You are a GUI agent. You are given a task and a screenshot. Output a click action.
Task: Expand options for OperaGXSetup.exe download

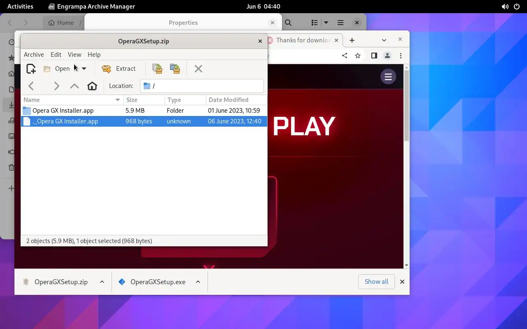(198, 282)
